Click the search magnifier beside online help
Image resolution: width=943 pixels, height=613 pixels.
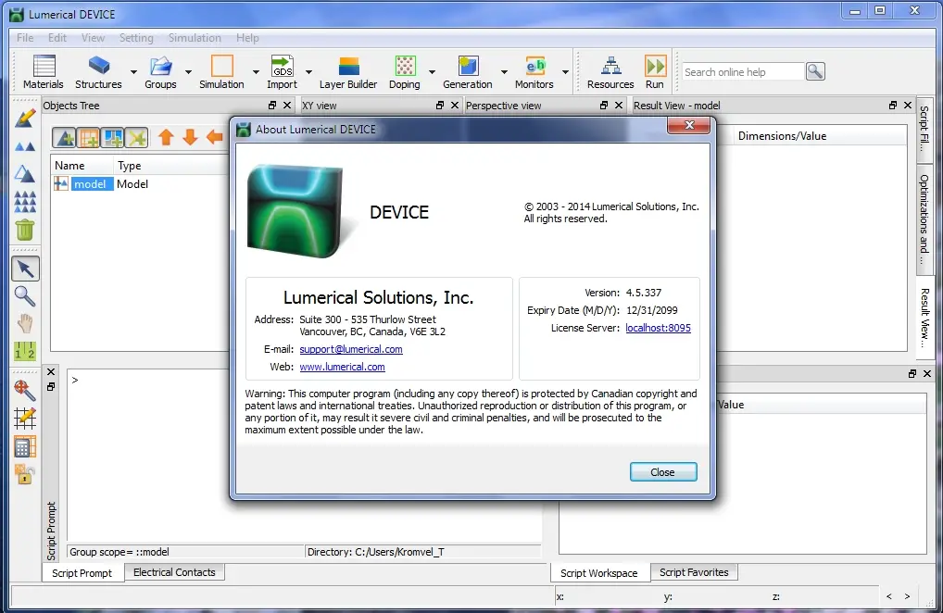(x=815, y=71)
